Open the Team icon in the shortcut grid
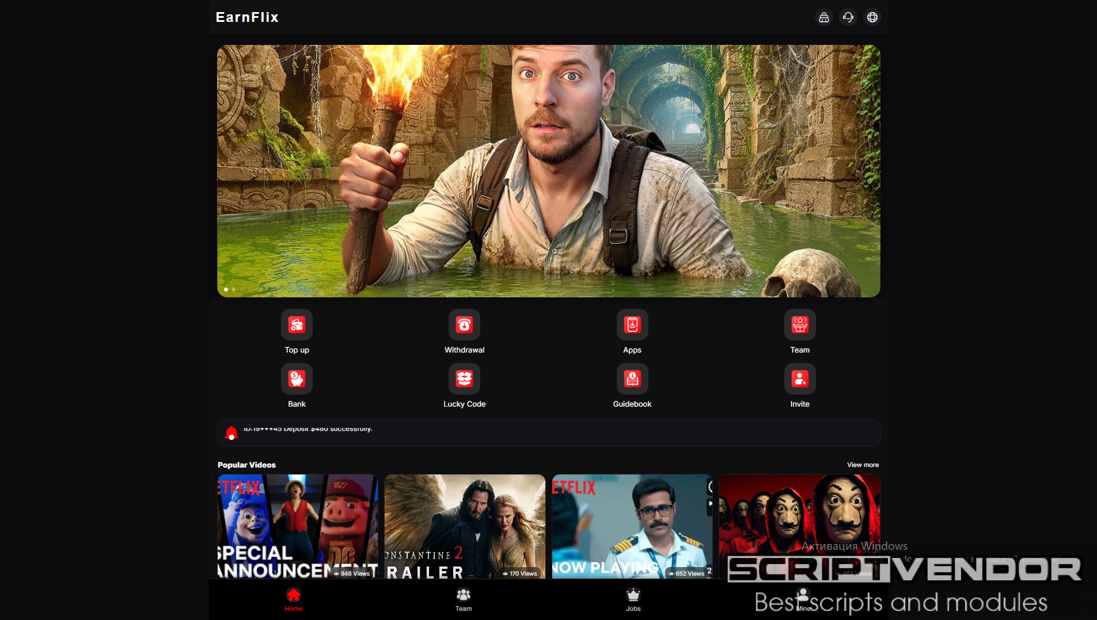Screen dimensions: 1097x620 pyautogui.click(x=799, y=325)
